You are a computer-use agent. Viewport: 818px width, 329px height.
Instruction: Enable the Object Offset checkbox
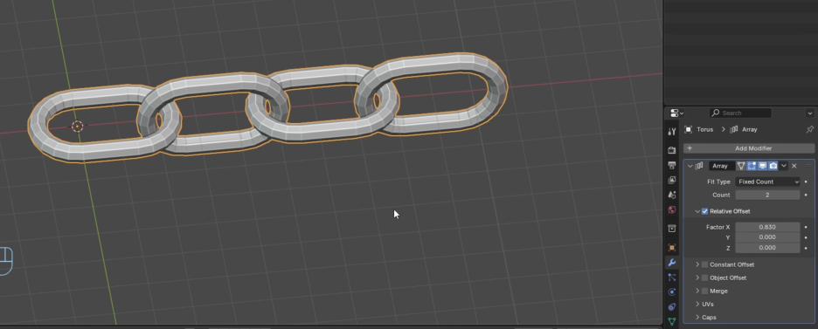704,278
